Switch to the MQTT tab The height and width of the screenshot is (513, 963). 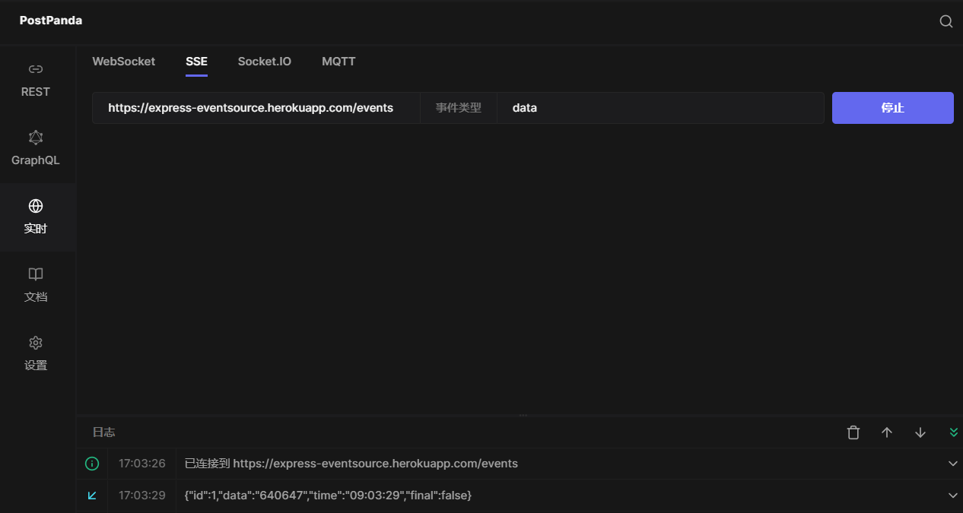click(x=338, y=62)
